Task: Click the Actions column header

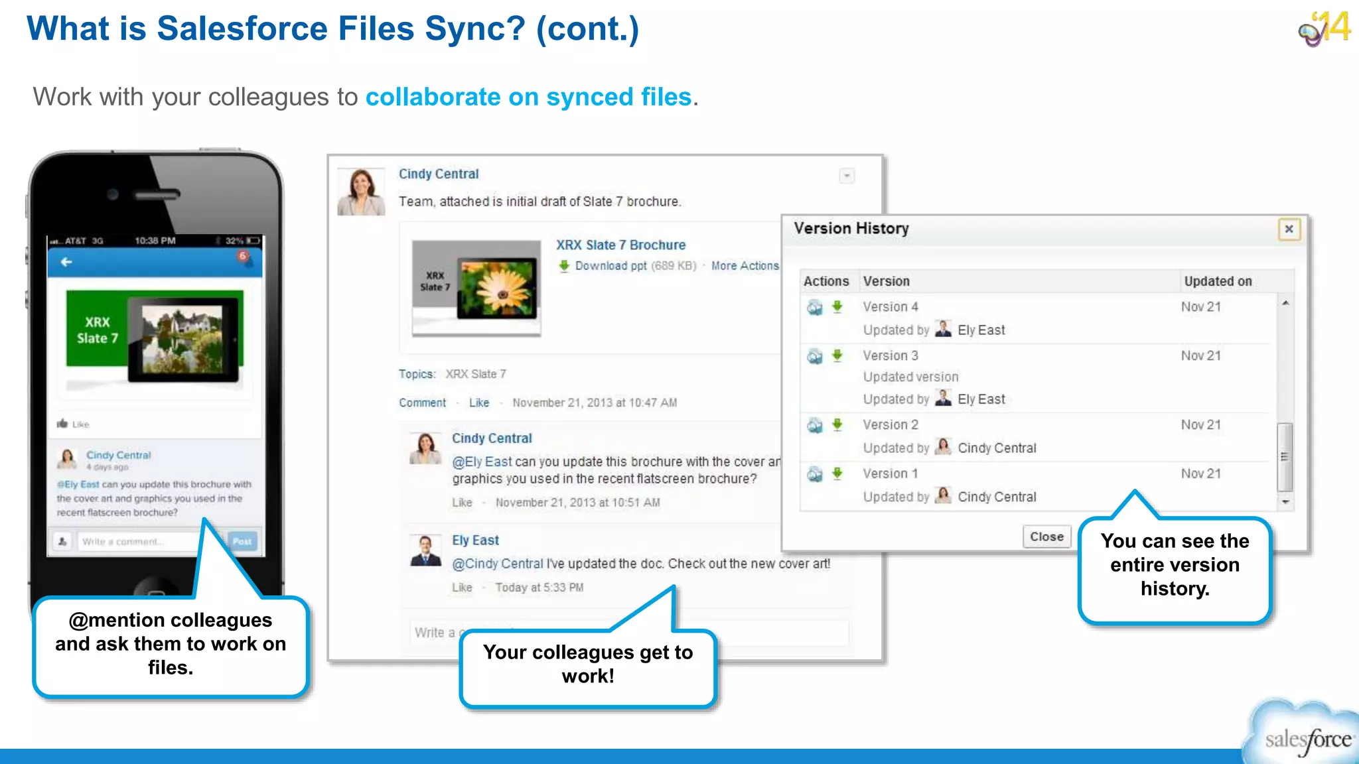Action: (x=826, y=281)
